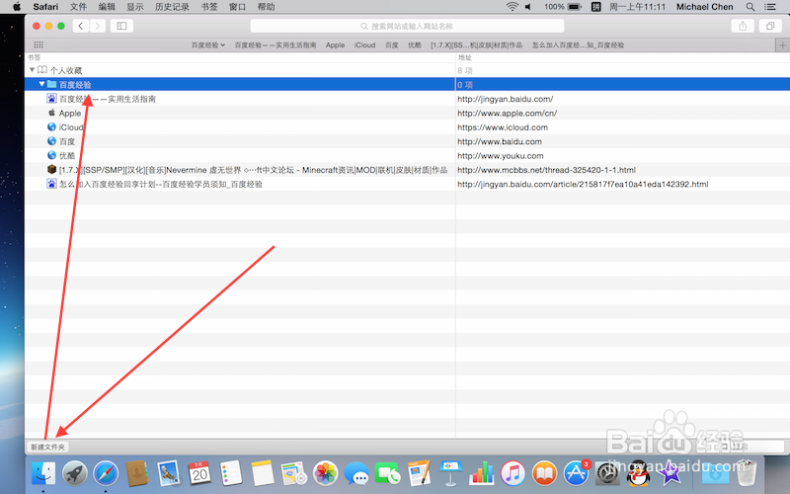Select the Nevermine Minecraft bookmark row
Image resolution: width=790 pixels, height=494 pixels.
click(x=407, y=169)
